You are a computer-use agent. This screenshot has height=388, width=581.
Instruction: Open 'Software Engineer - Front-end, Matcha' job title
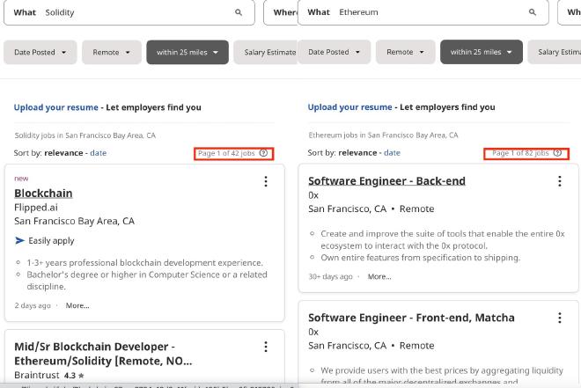tap(411, 318)
